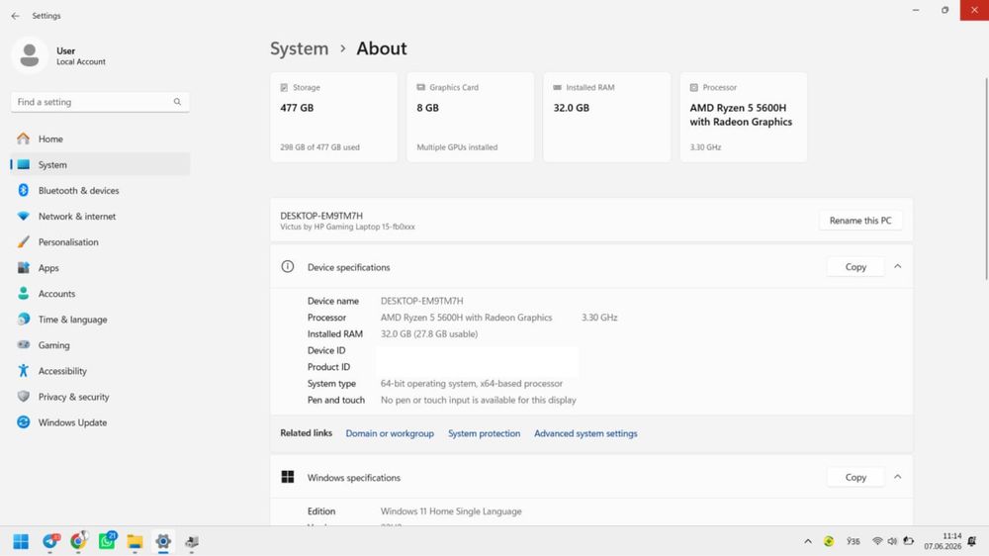Open Apps settings
989x556 pixels.
point(100,268)
